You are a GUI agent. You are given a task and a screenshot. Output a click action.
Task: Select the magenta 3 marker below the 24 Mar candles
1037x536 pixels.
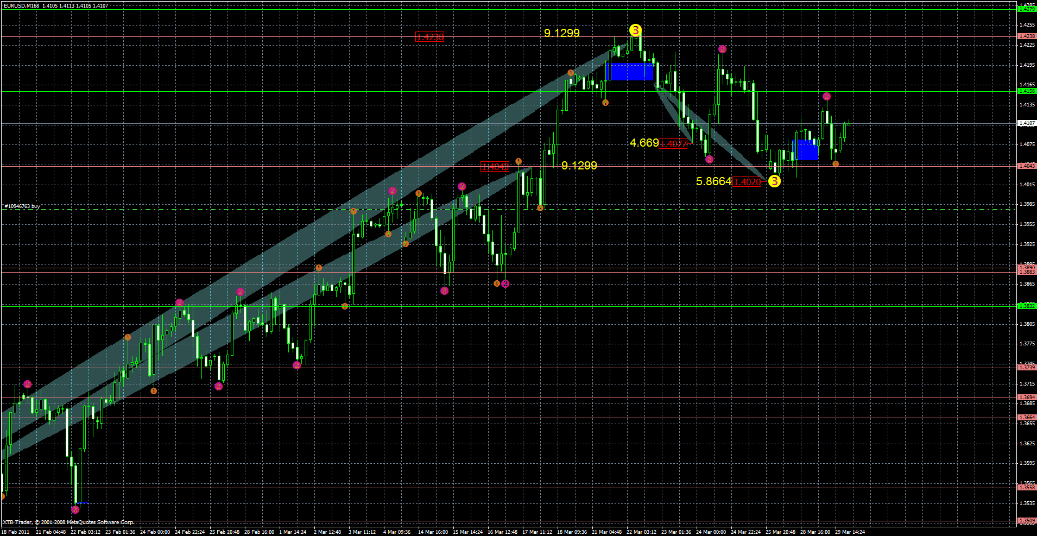[x=709, y=159]
